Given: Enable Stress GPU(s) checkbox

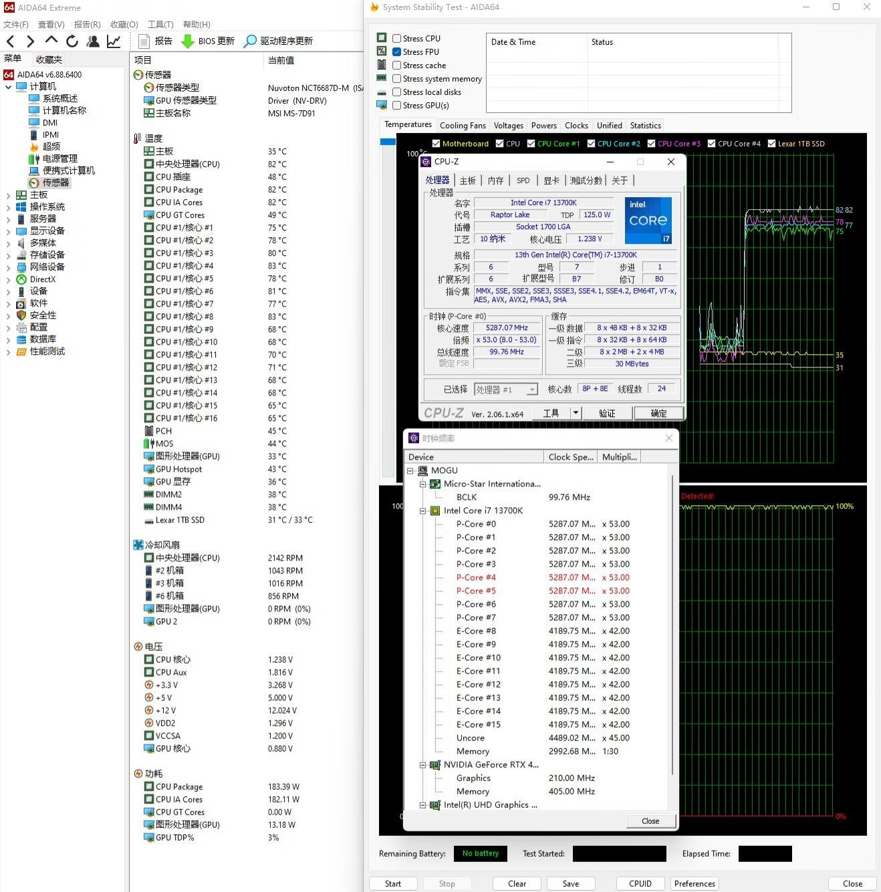Looking at the screenshot, I should pyautogui.click(x=397, y=106).
